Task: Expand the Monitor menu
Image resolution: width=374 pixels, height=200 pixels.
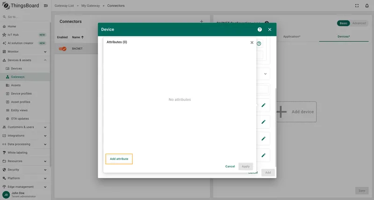Action: pyautogui.click(x=25, y=51)
